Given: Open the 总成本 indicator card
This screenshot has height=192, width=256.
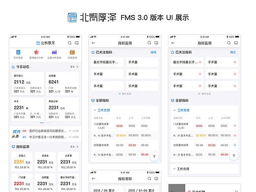Looking at the screenshot, I should (45, 161).
